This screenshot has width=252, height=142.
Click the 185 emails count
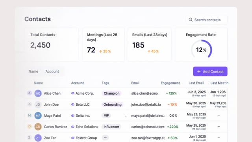138,45
